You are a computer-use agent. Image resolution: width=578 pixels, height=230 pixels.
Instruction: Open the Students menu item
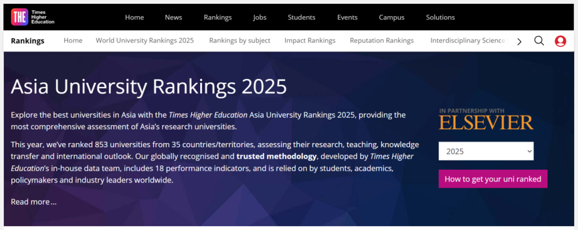tap(301, 17)
